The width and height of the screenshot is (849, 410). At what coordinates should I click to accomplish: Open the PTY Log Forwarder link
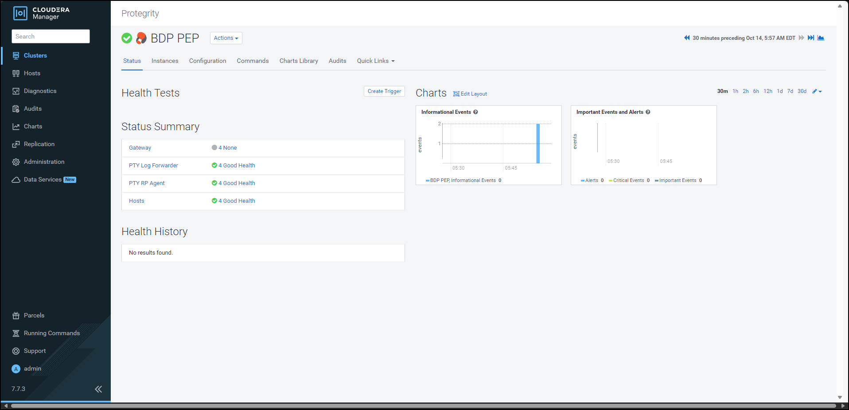tap(153, 166)
